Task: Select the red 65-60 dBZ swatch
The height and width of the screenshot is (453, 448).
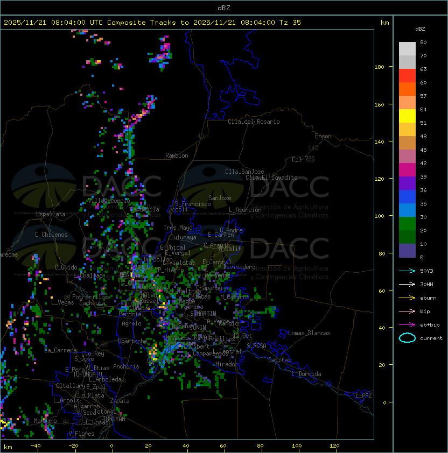Action: pyautogui.click(x=407, y=76)
